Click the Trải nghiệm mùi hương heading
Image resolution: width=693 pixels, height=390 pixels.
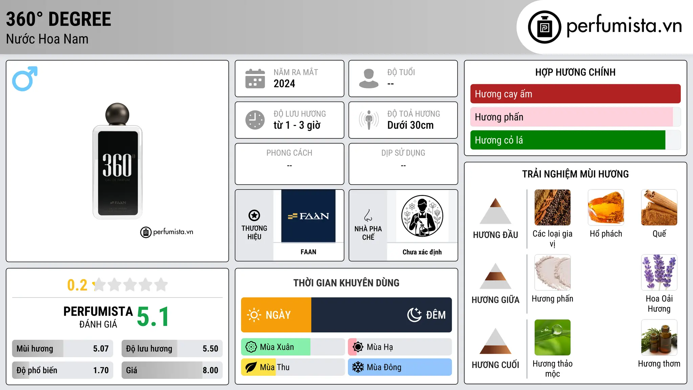click(575, 174)
